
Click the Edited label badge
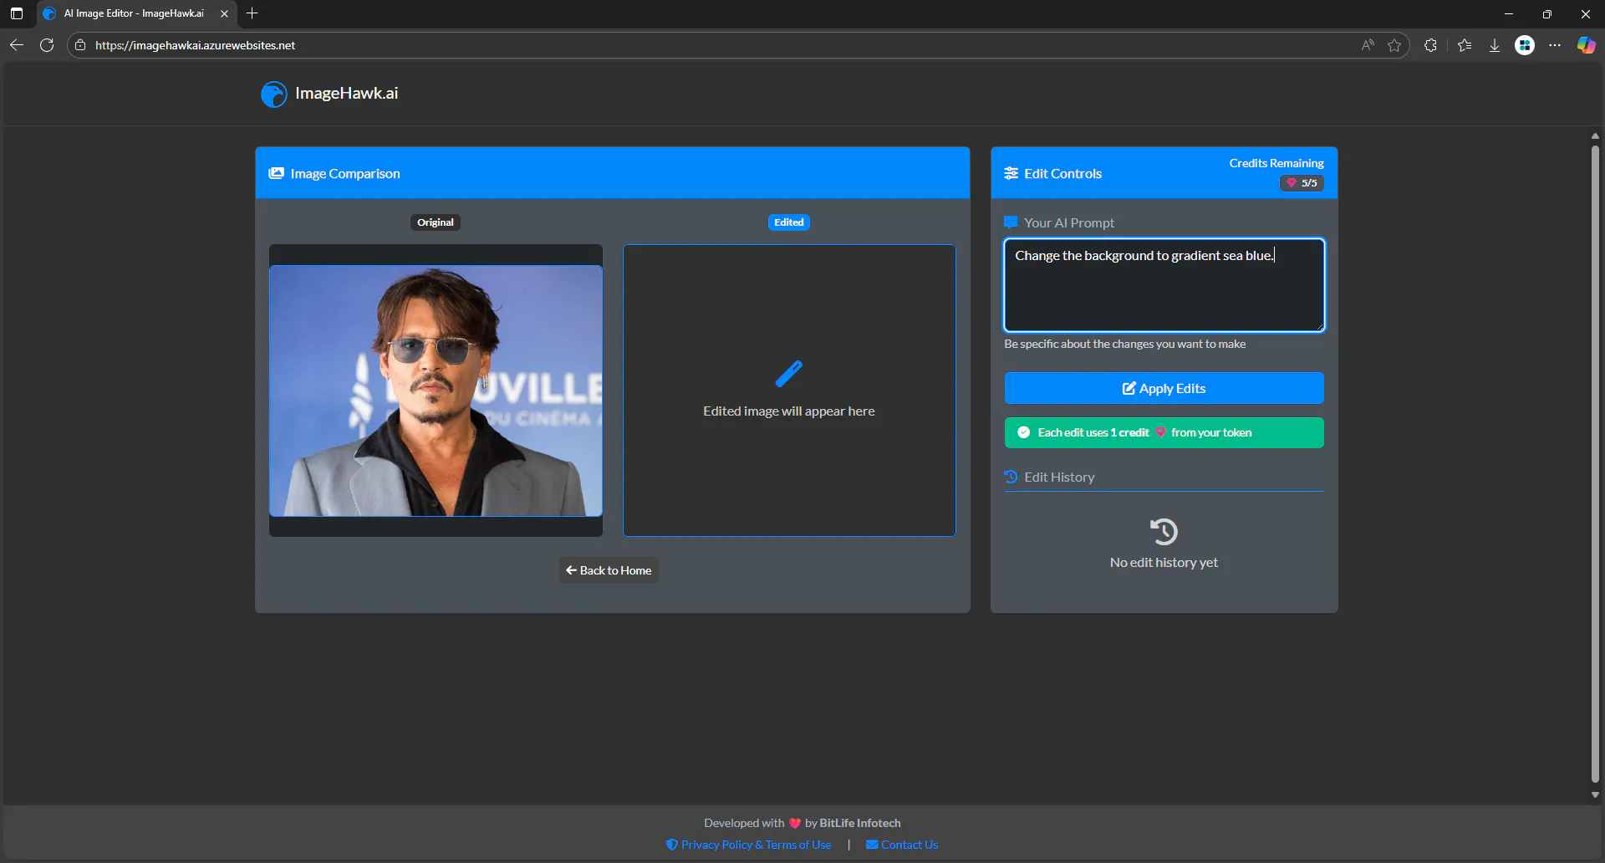[x=788, y=222]
